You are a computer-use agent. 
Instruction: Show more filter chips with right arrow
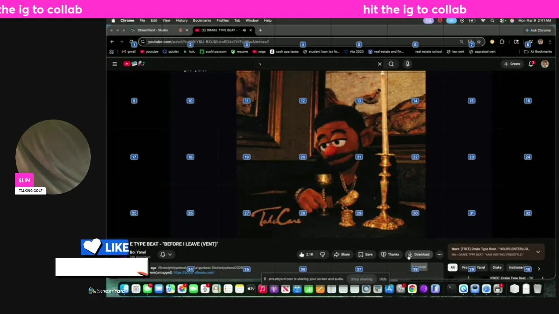[x=539, y=269]
